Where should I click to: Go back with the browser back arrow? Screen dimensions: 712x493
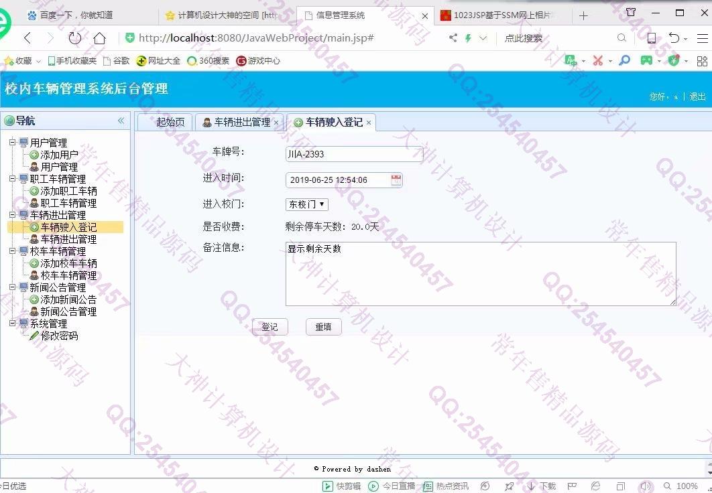point(27,39)
